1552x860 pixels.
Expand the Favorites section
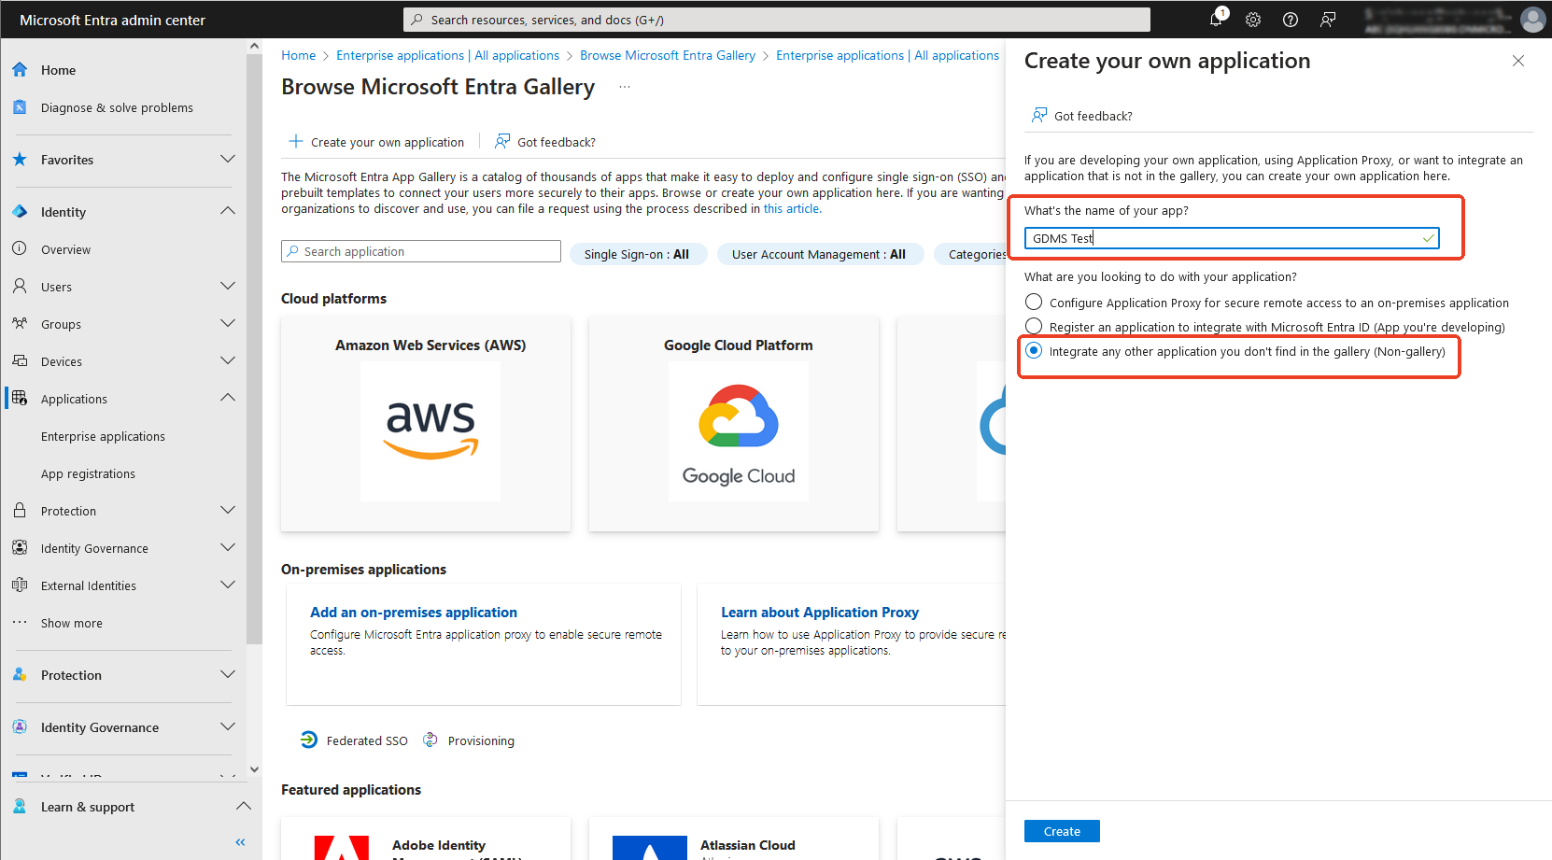click(x=227, y=160)
